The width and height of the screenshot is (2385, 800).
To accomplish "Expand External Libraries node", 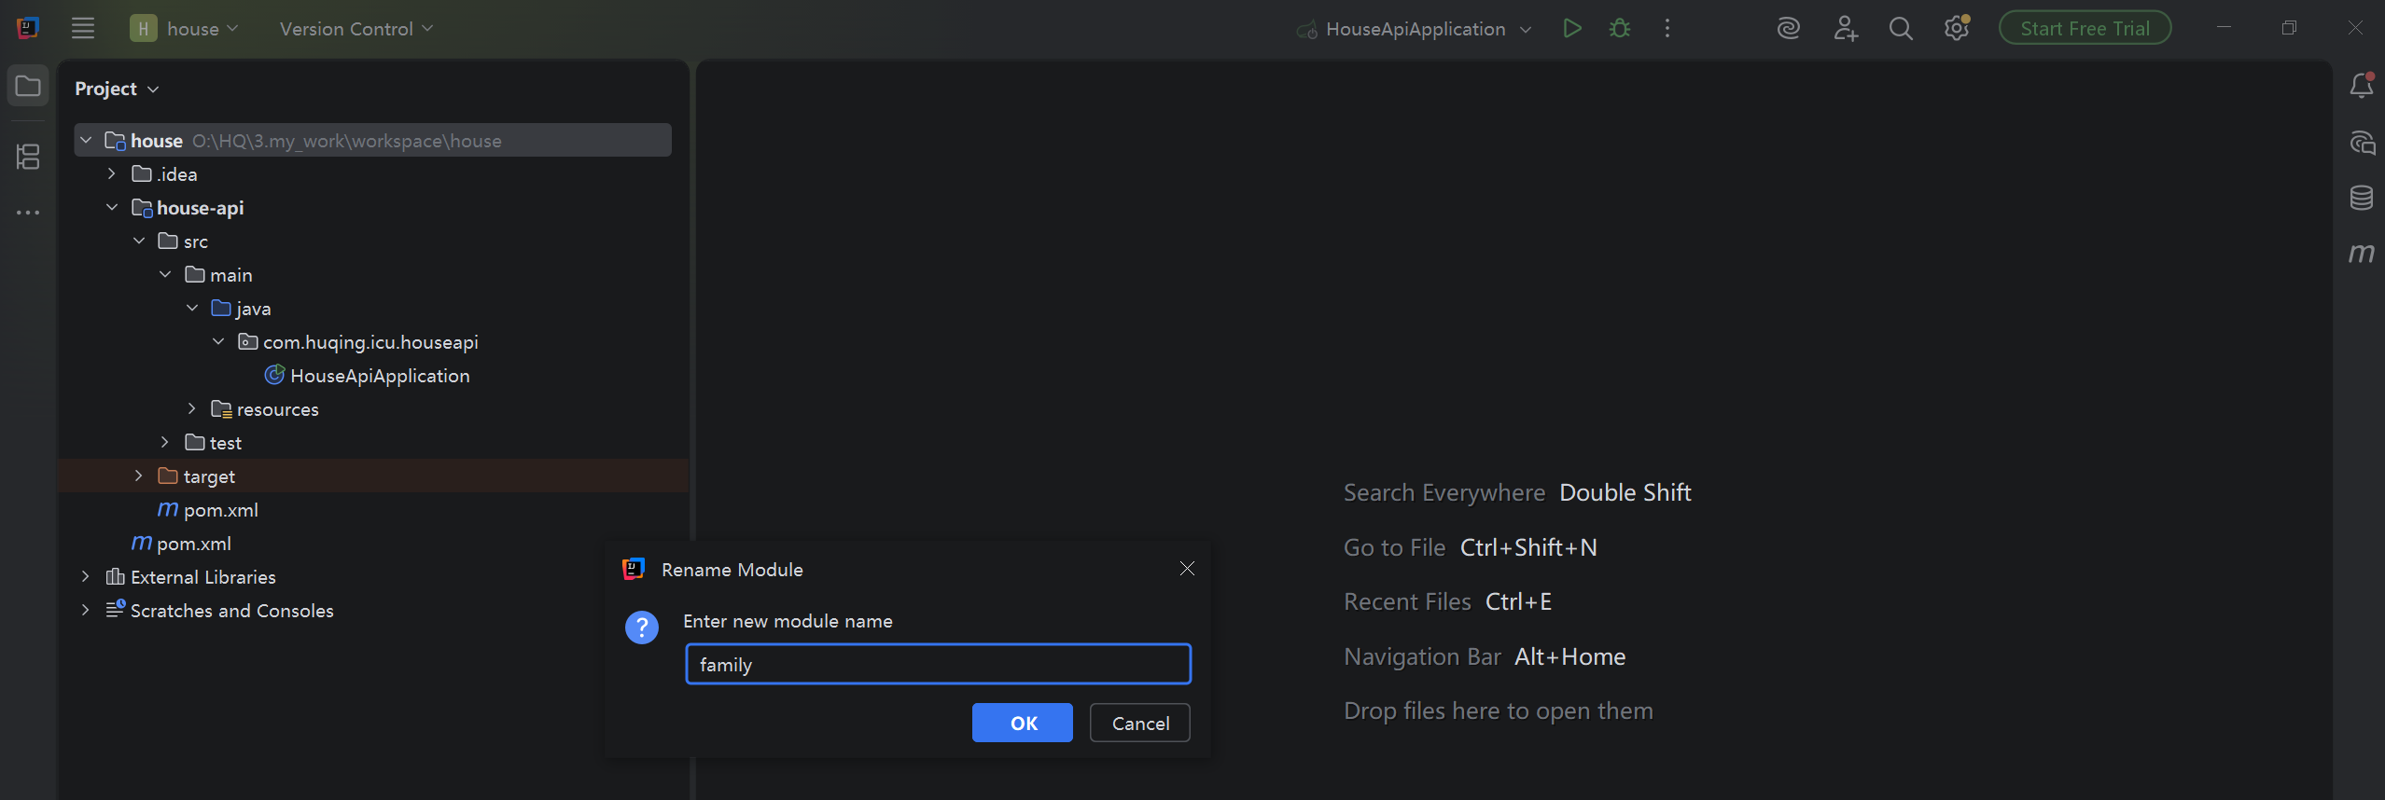I will tap(86, 577).
